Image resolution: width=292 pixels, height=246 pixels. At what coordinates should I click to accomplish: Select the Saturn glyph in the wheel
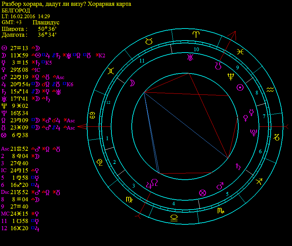[238, 167]
